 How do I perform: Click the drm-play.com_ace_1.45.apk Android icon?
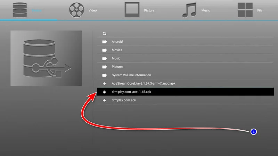click(x=105, y=92)
